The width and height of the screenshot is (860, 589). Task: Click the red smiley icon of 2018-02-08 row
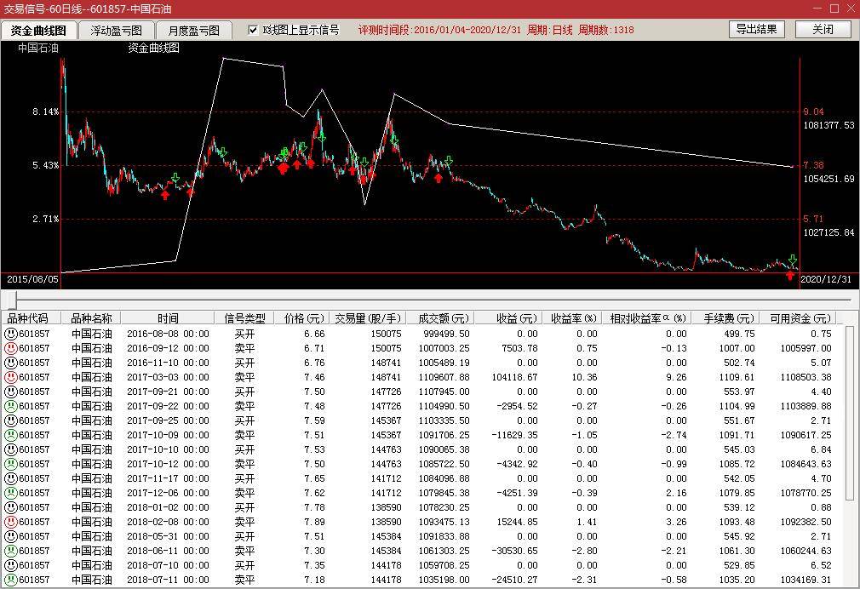point(10,522)
